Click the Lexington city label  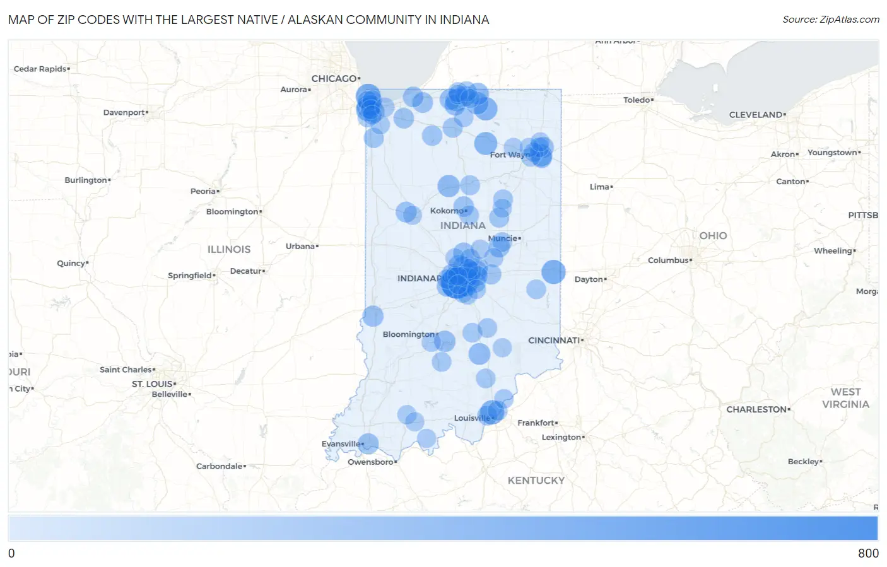click(x=561, y=437)
